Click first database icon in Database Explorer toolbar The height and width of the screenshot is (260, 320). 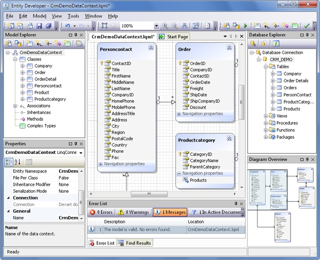(x=253, y=43)
